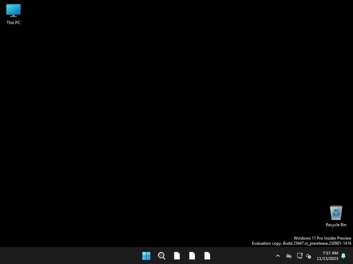The height and width of the screenshot is (264, 353).
Task: Click the muted volume speaker icon
Action: 309,256
